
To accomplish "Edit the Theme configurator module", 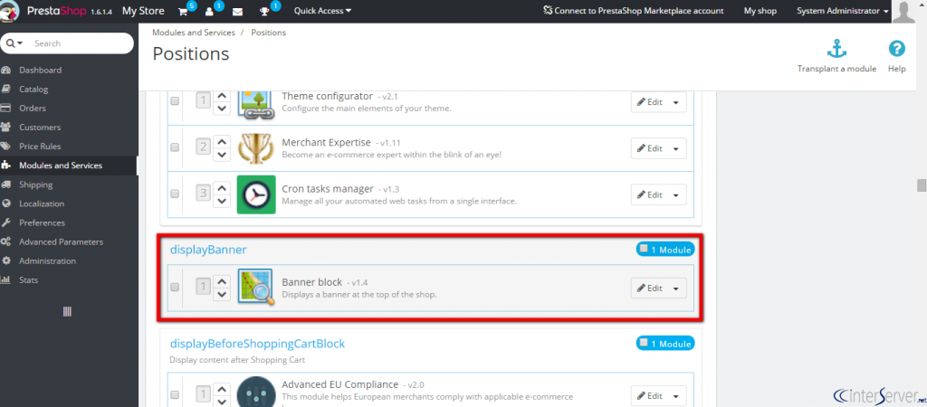I will click(x=650, y=102).
